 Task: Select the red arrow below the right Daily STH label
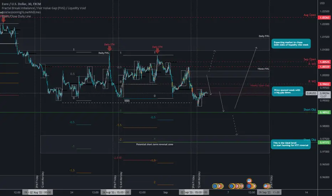[x=157, y=51]
